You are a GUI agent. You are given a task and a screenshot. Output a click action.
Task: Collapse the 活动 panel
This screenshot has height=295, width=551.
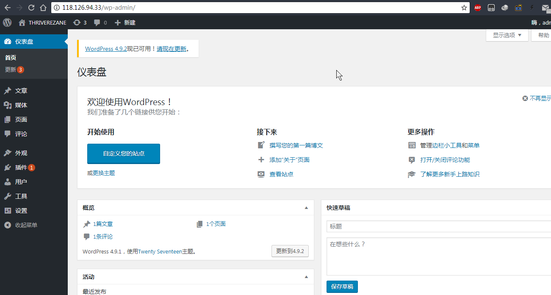(306, 277)
